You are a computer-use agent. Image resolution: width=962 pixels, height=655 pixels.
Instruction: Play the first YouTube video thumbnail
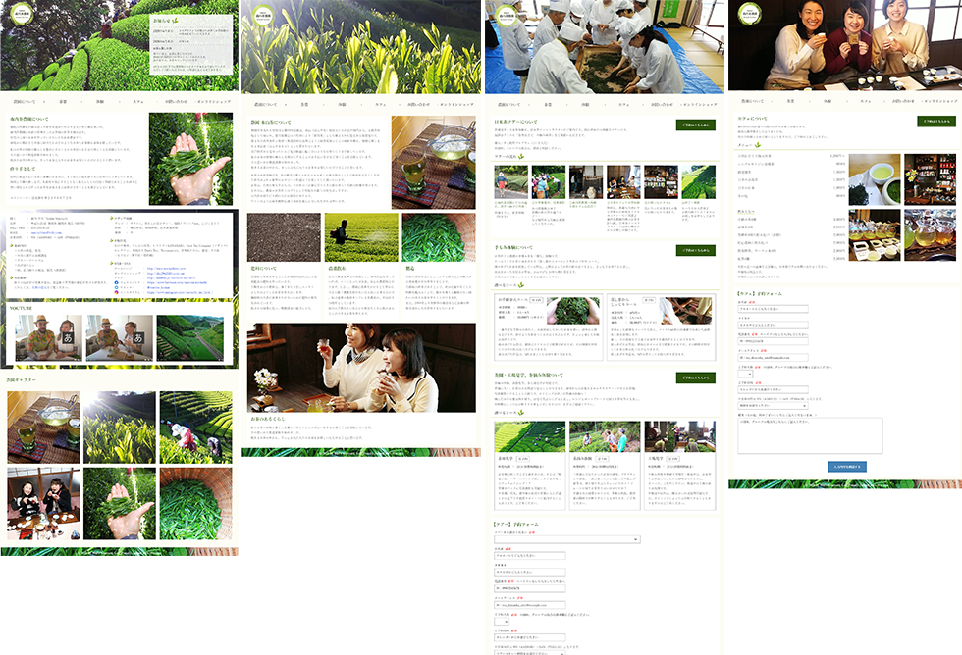click(49, 339)
